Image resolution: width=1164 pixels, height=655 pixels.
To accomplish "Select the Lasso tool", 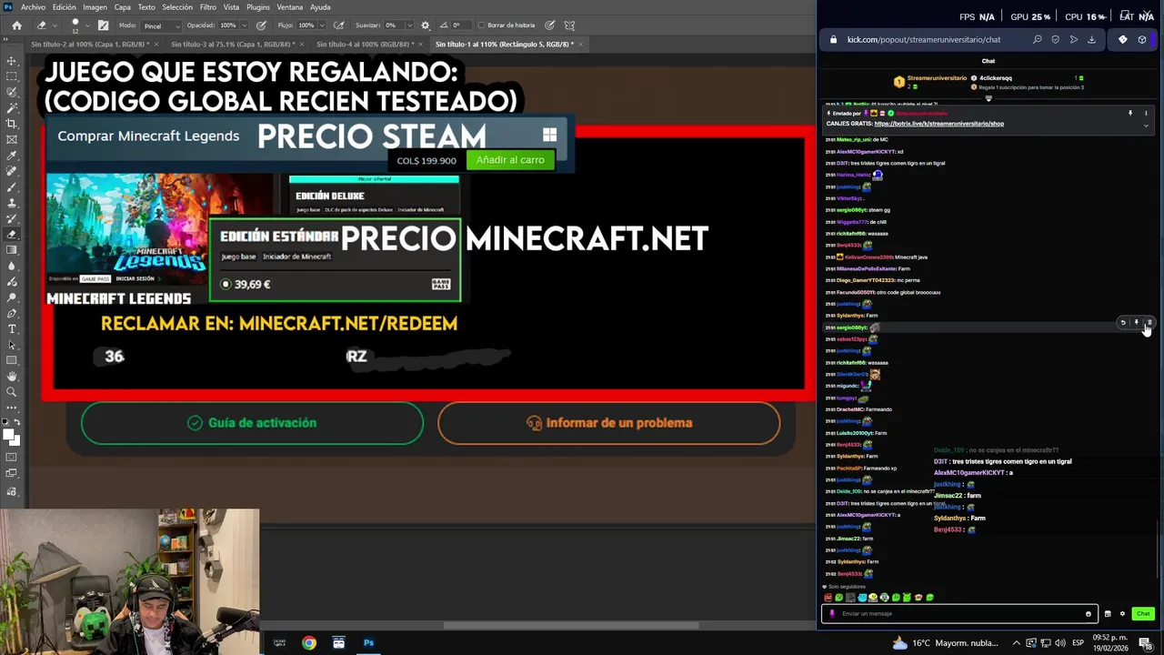I will click(x=12, y=92).
